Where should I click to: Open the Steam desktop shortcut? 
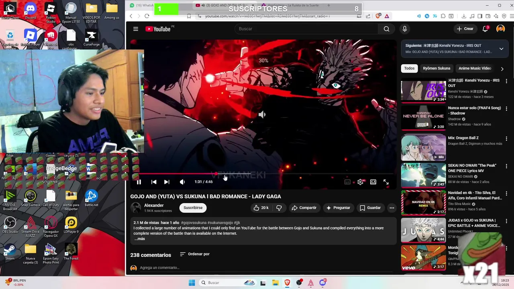[10, 252]
